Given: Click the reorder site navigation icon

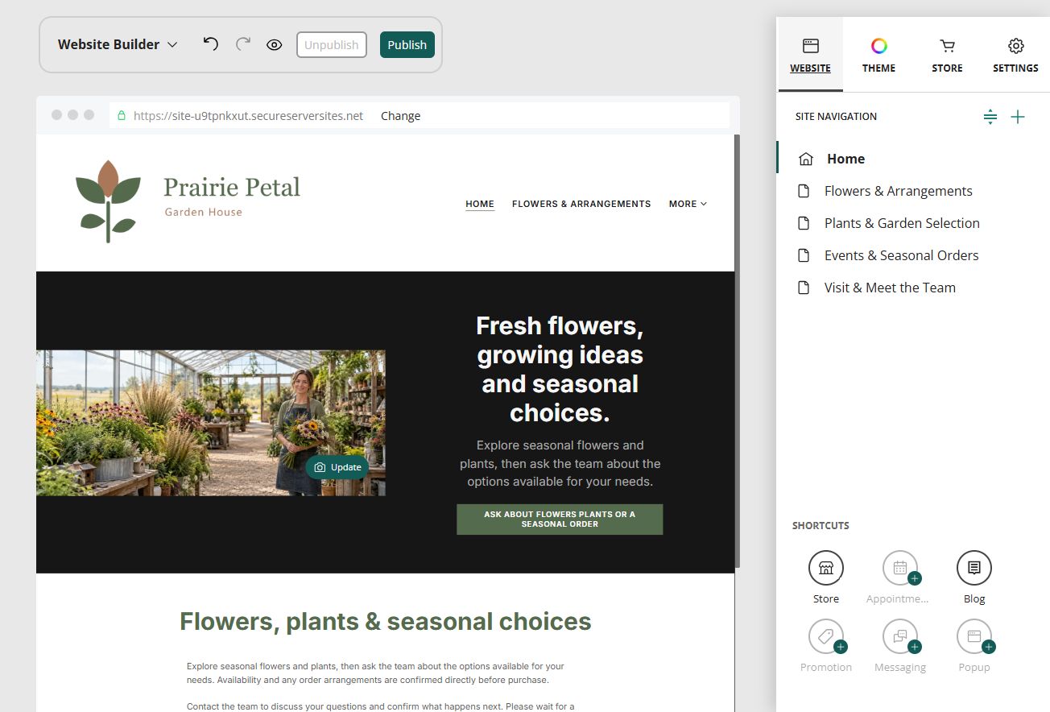Looking at the screenshot, I should coord(990,117).
